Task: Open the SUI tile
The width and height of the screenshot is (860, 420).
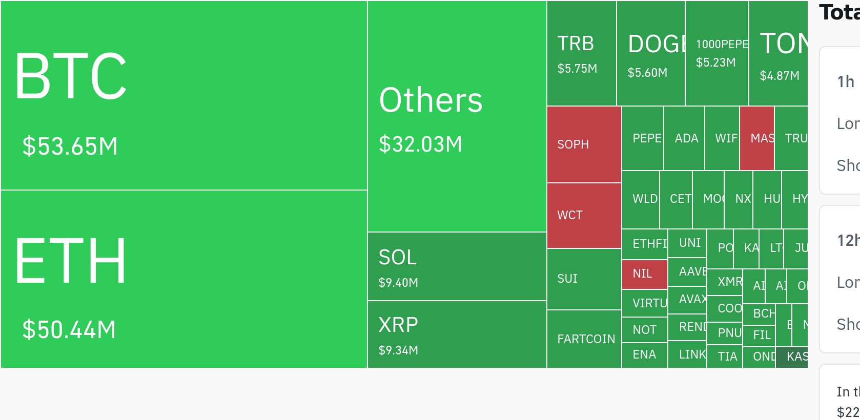Action: pos(584,279)
